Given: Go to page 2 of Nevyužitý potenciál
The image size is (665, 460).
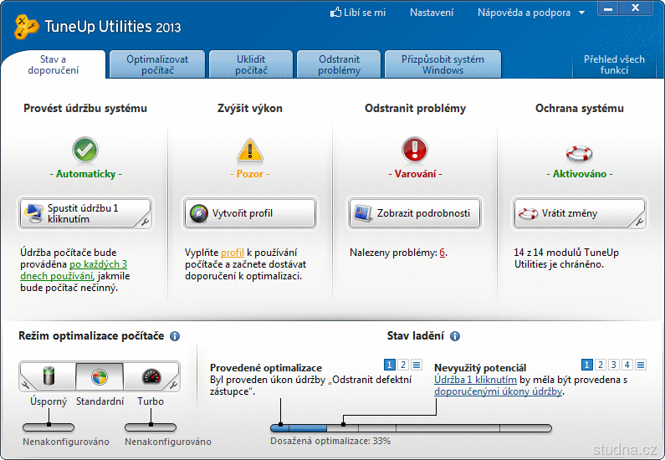Looking at the screenshot, I should point(600,365).
